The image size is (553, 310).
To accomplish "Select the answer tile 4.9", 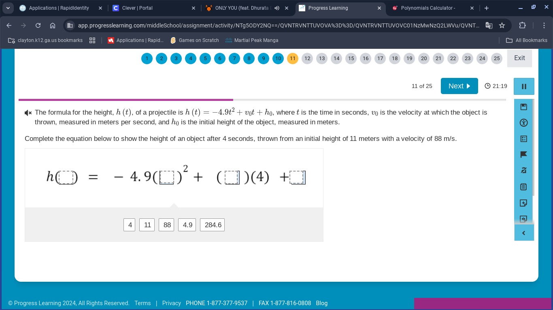I will tap(187, 225).
